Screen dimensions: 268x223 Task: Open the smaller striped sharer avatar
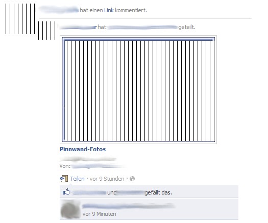coord(46,31)
